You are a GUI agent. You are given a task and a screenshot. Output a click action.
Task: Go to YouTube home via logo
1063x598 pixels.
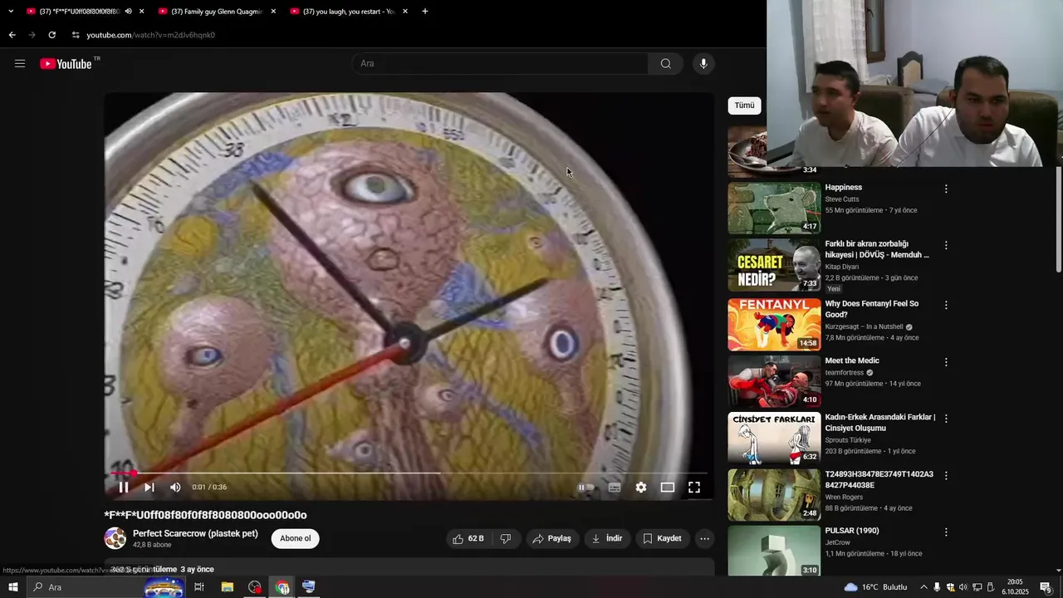pos(66,64)
